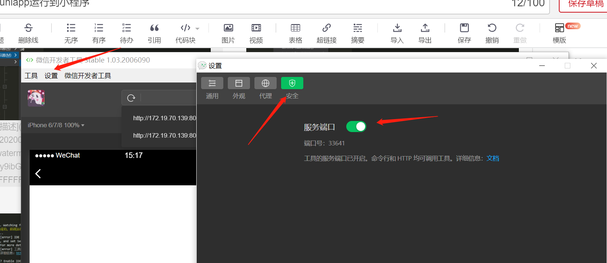Apply strikethrough with the 删除线 icon
This screenshot has width=607, height=263.
click(x=28, y=28)
